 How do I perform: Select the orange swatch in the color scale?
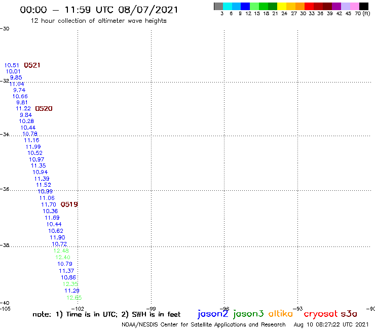300,6
